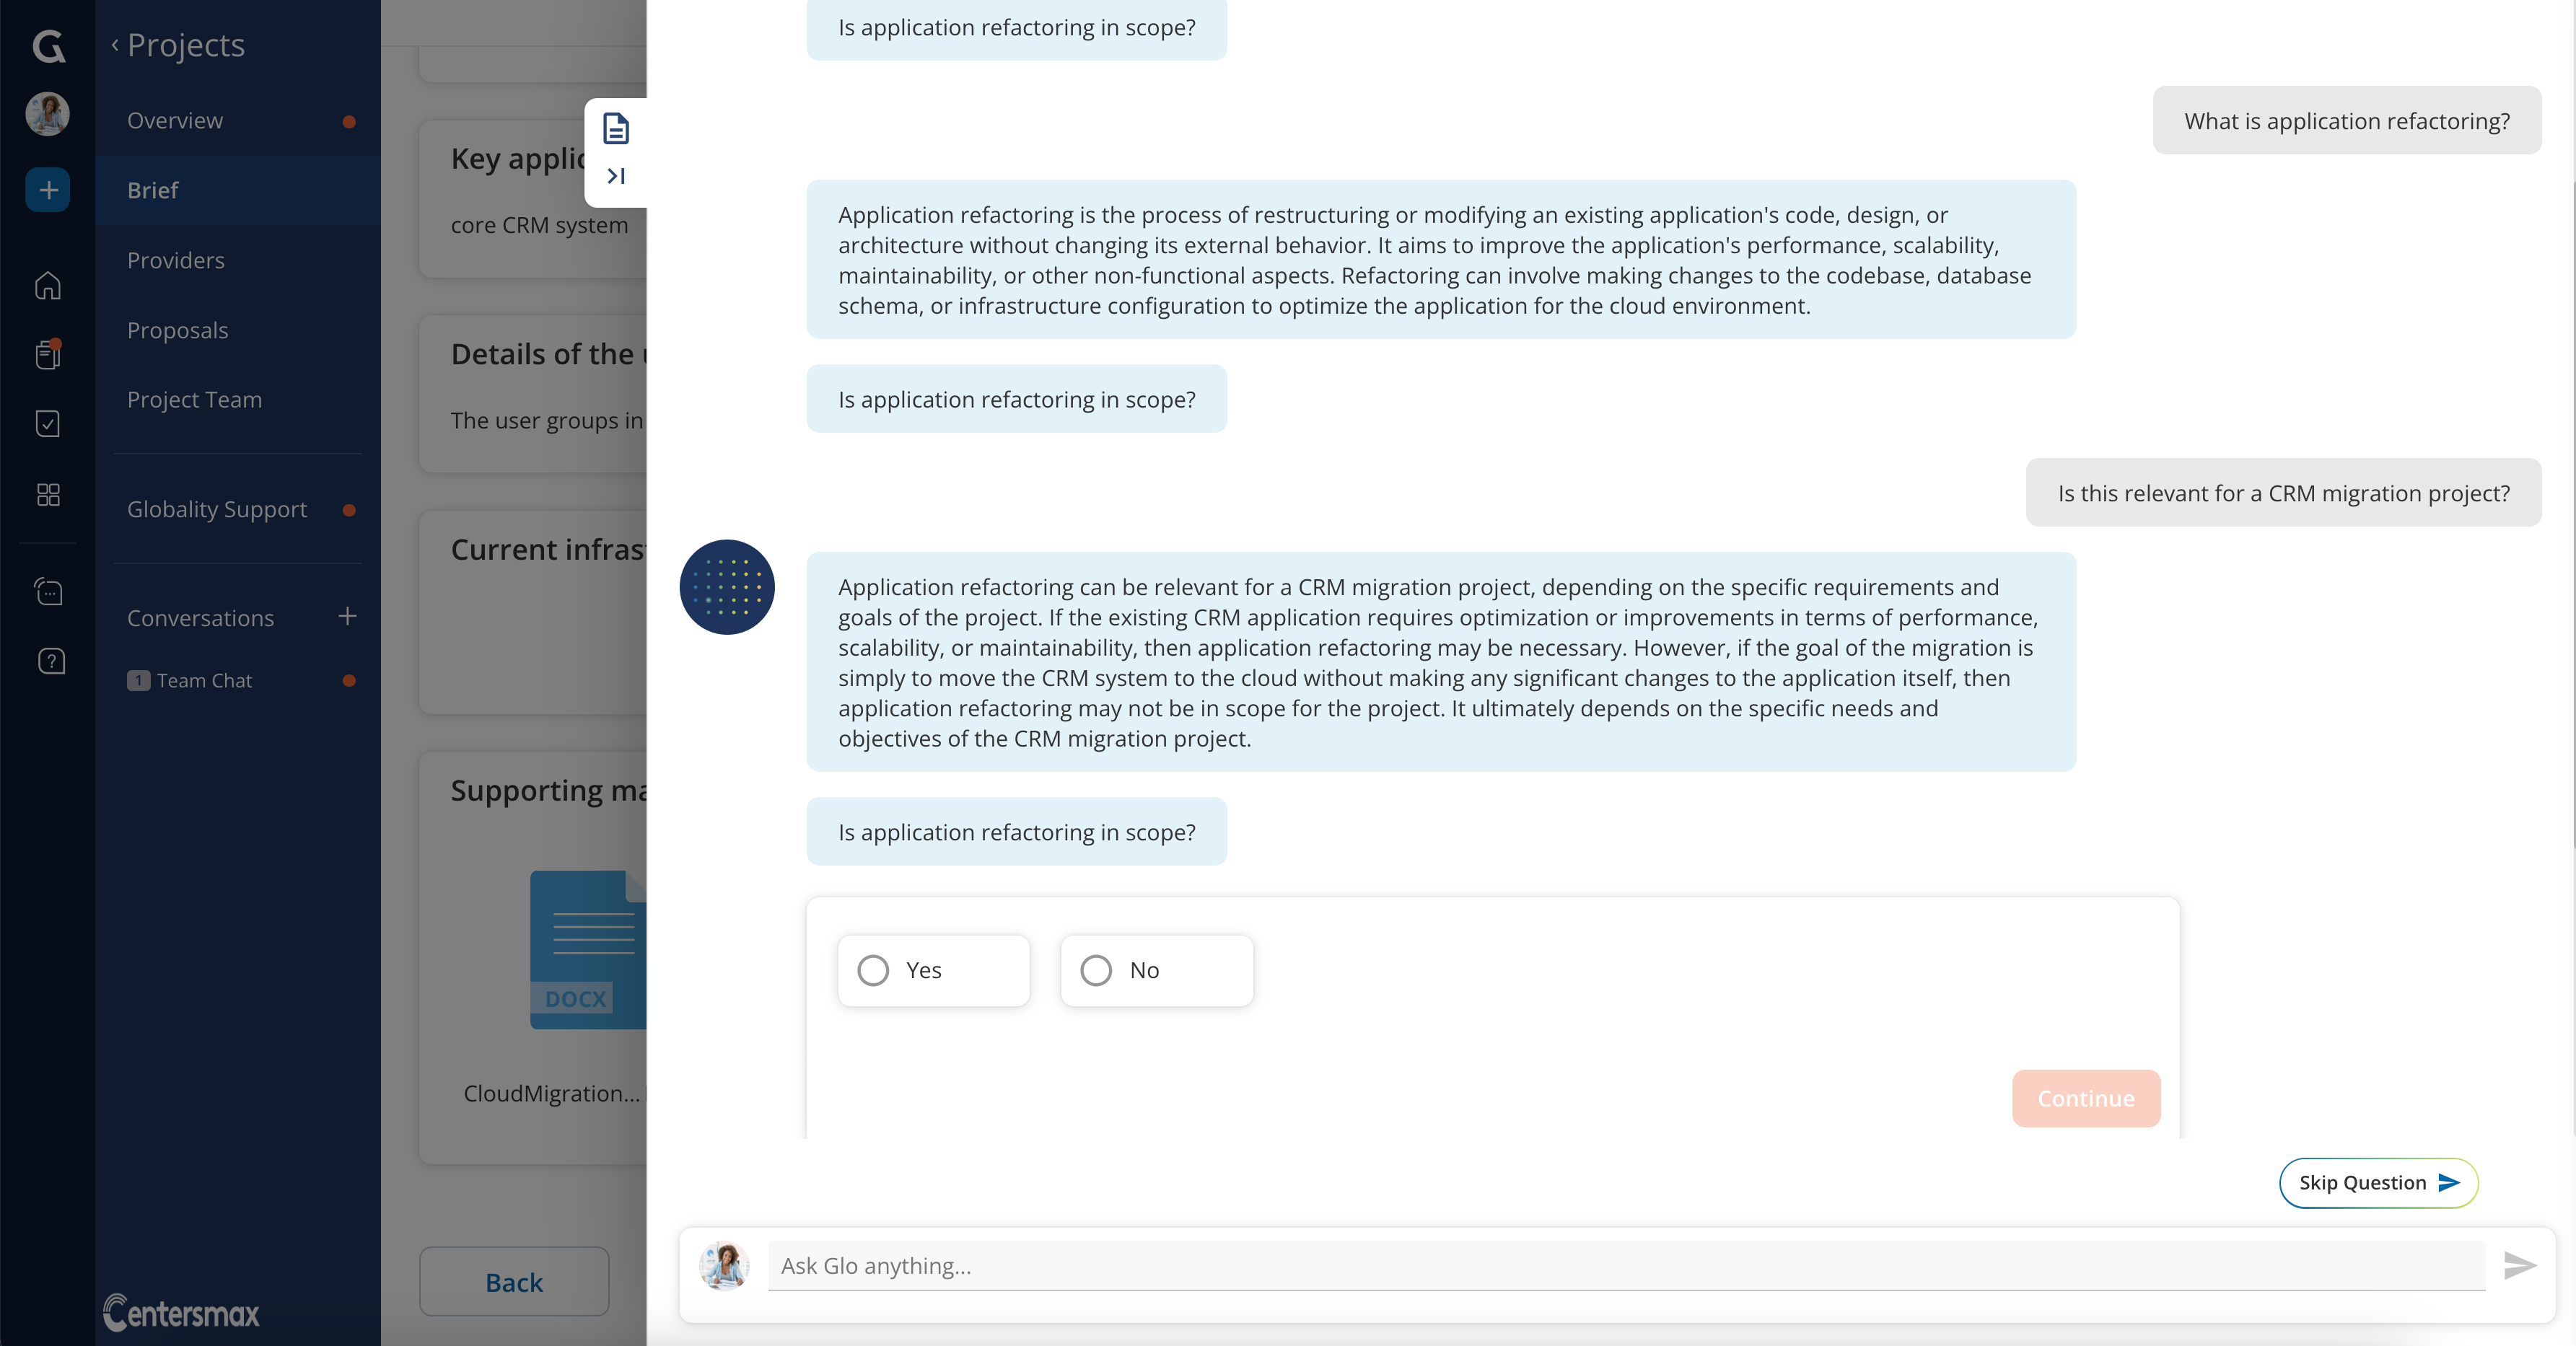The image size is (2576, 1346).
Task: Open the help question mark icon
Action: coord(51,661)
